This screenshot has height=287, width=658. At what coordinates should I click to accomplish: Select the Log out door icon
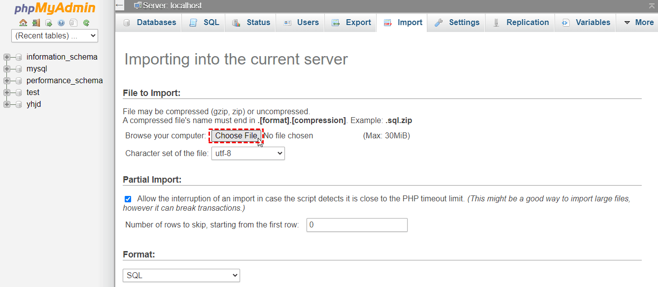(x=35, y=23)
